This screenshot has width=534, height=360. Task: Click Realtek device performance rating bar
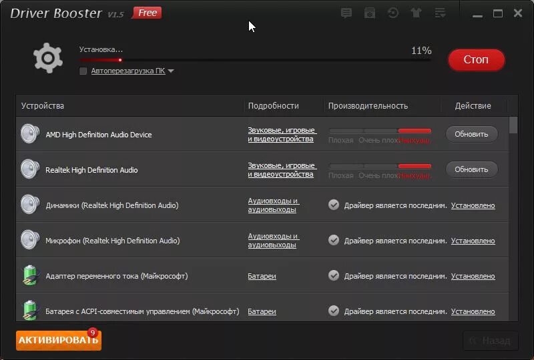pyautogui.click(x=380, y=166)
